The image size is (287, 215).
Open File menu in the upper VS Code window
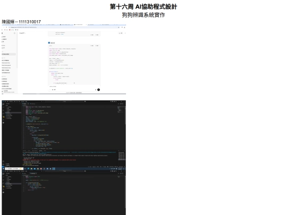[5, 101]
